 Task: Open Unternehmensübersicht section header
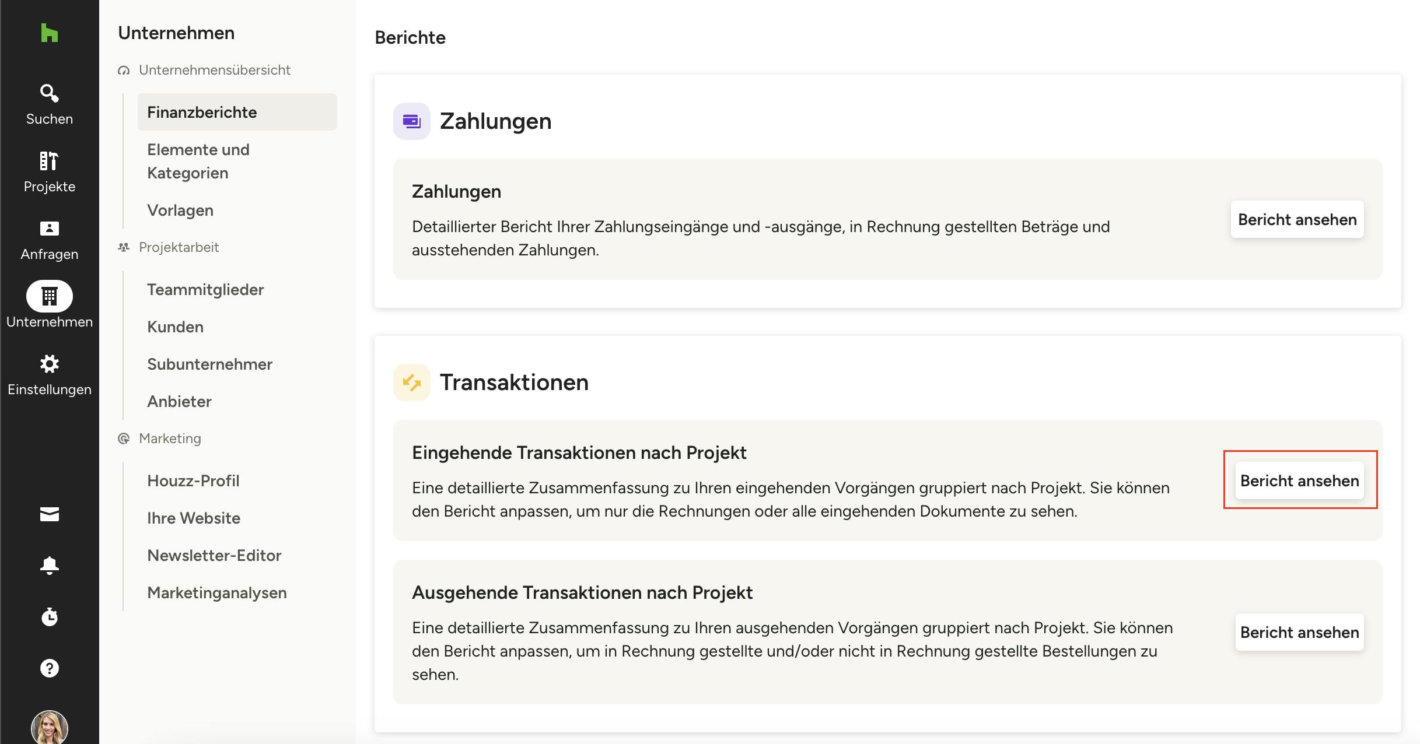[x=214, y=70]
